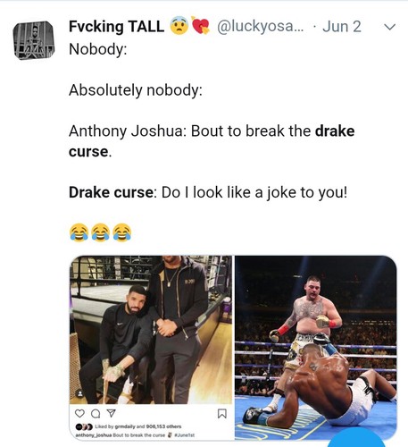Click the first laughing-crying emoji

tap(79, 232)
